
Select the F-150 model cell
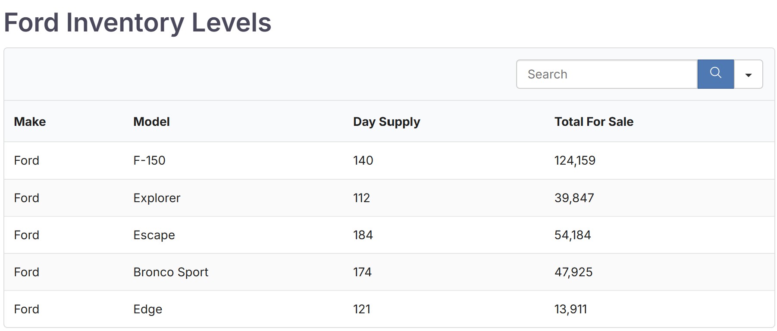pos(149,161)
